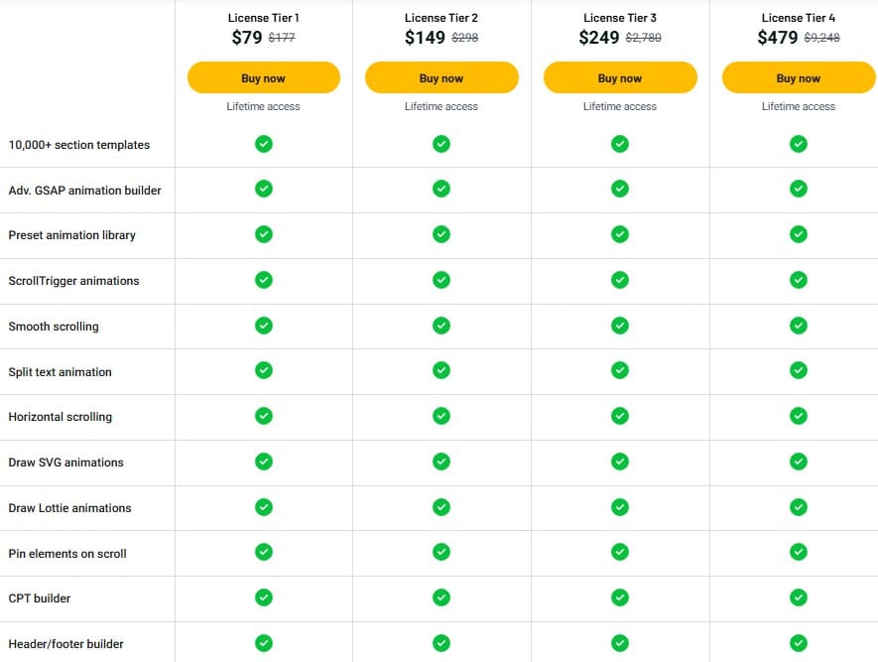Click the Tier 1 checkmark for 10,000+ section templates
The image size is (878, 662).
tap(263, 144)
